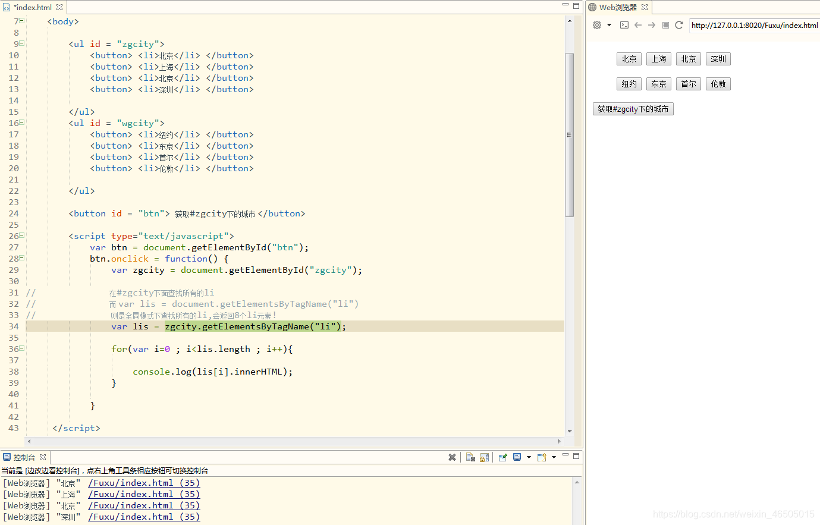
Task: Minimize the console panel
Action: point(565,455)
